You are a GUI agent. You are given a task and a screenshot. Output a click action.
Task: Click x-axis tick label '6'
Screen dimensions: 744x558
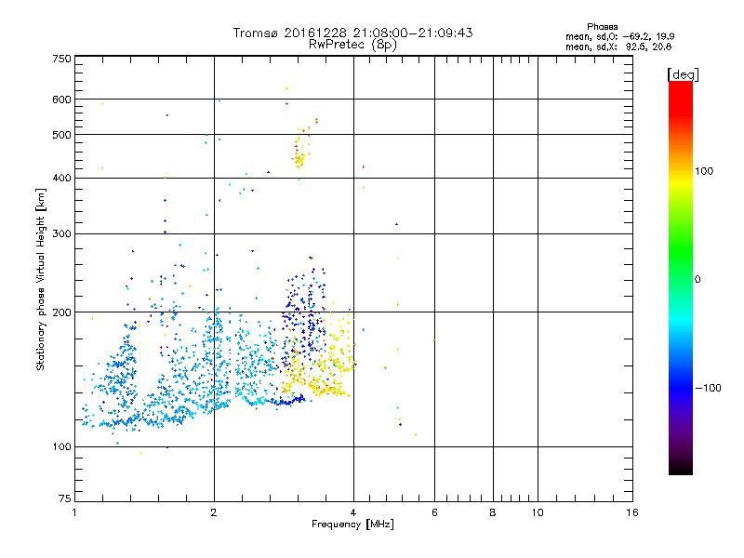pos(434,512)
